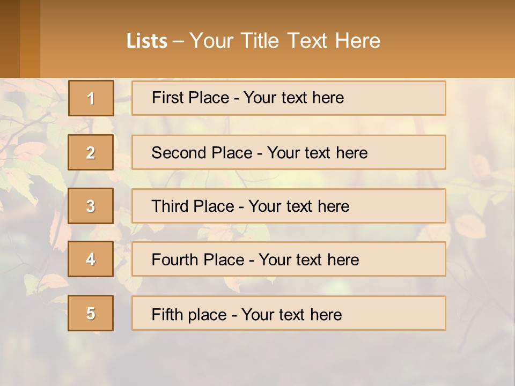Select the number 4 box
515x386 pixels.
pyautogui.click(x=91, y=259)
